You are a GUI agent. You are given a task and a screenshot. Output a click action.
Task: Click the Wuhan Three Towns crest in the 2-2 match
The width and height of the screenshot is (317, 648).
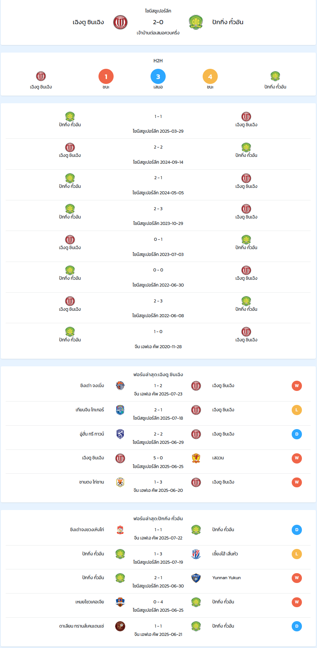coord(120,434)
